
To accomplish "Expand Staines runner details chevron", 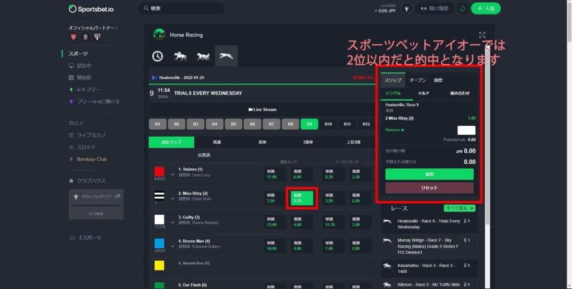I will point(173,175).
